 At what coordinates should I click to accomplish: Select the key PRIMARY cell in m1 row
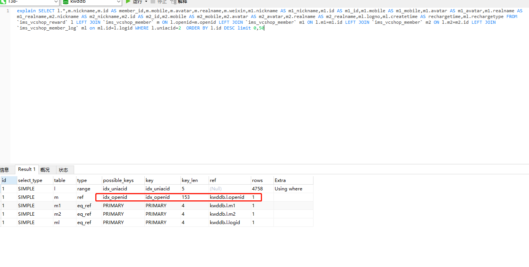click(163, 205)
